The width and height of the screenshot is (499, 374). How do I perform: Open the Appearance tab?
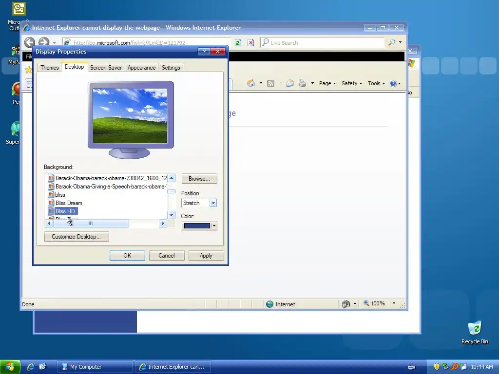click(142, 68)
